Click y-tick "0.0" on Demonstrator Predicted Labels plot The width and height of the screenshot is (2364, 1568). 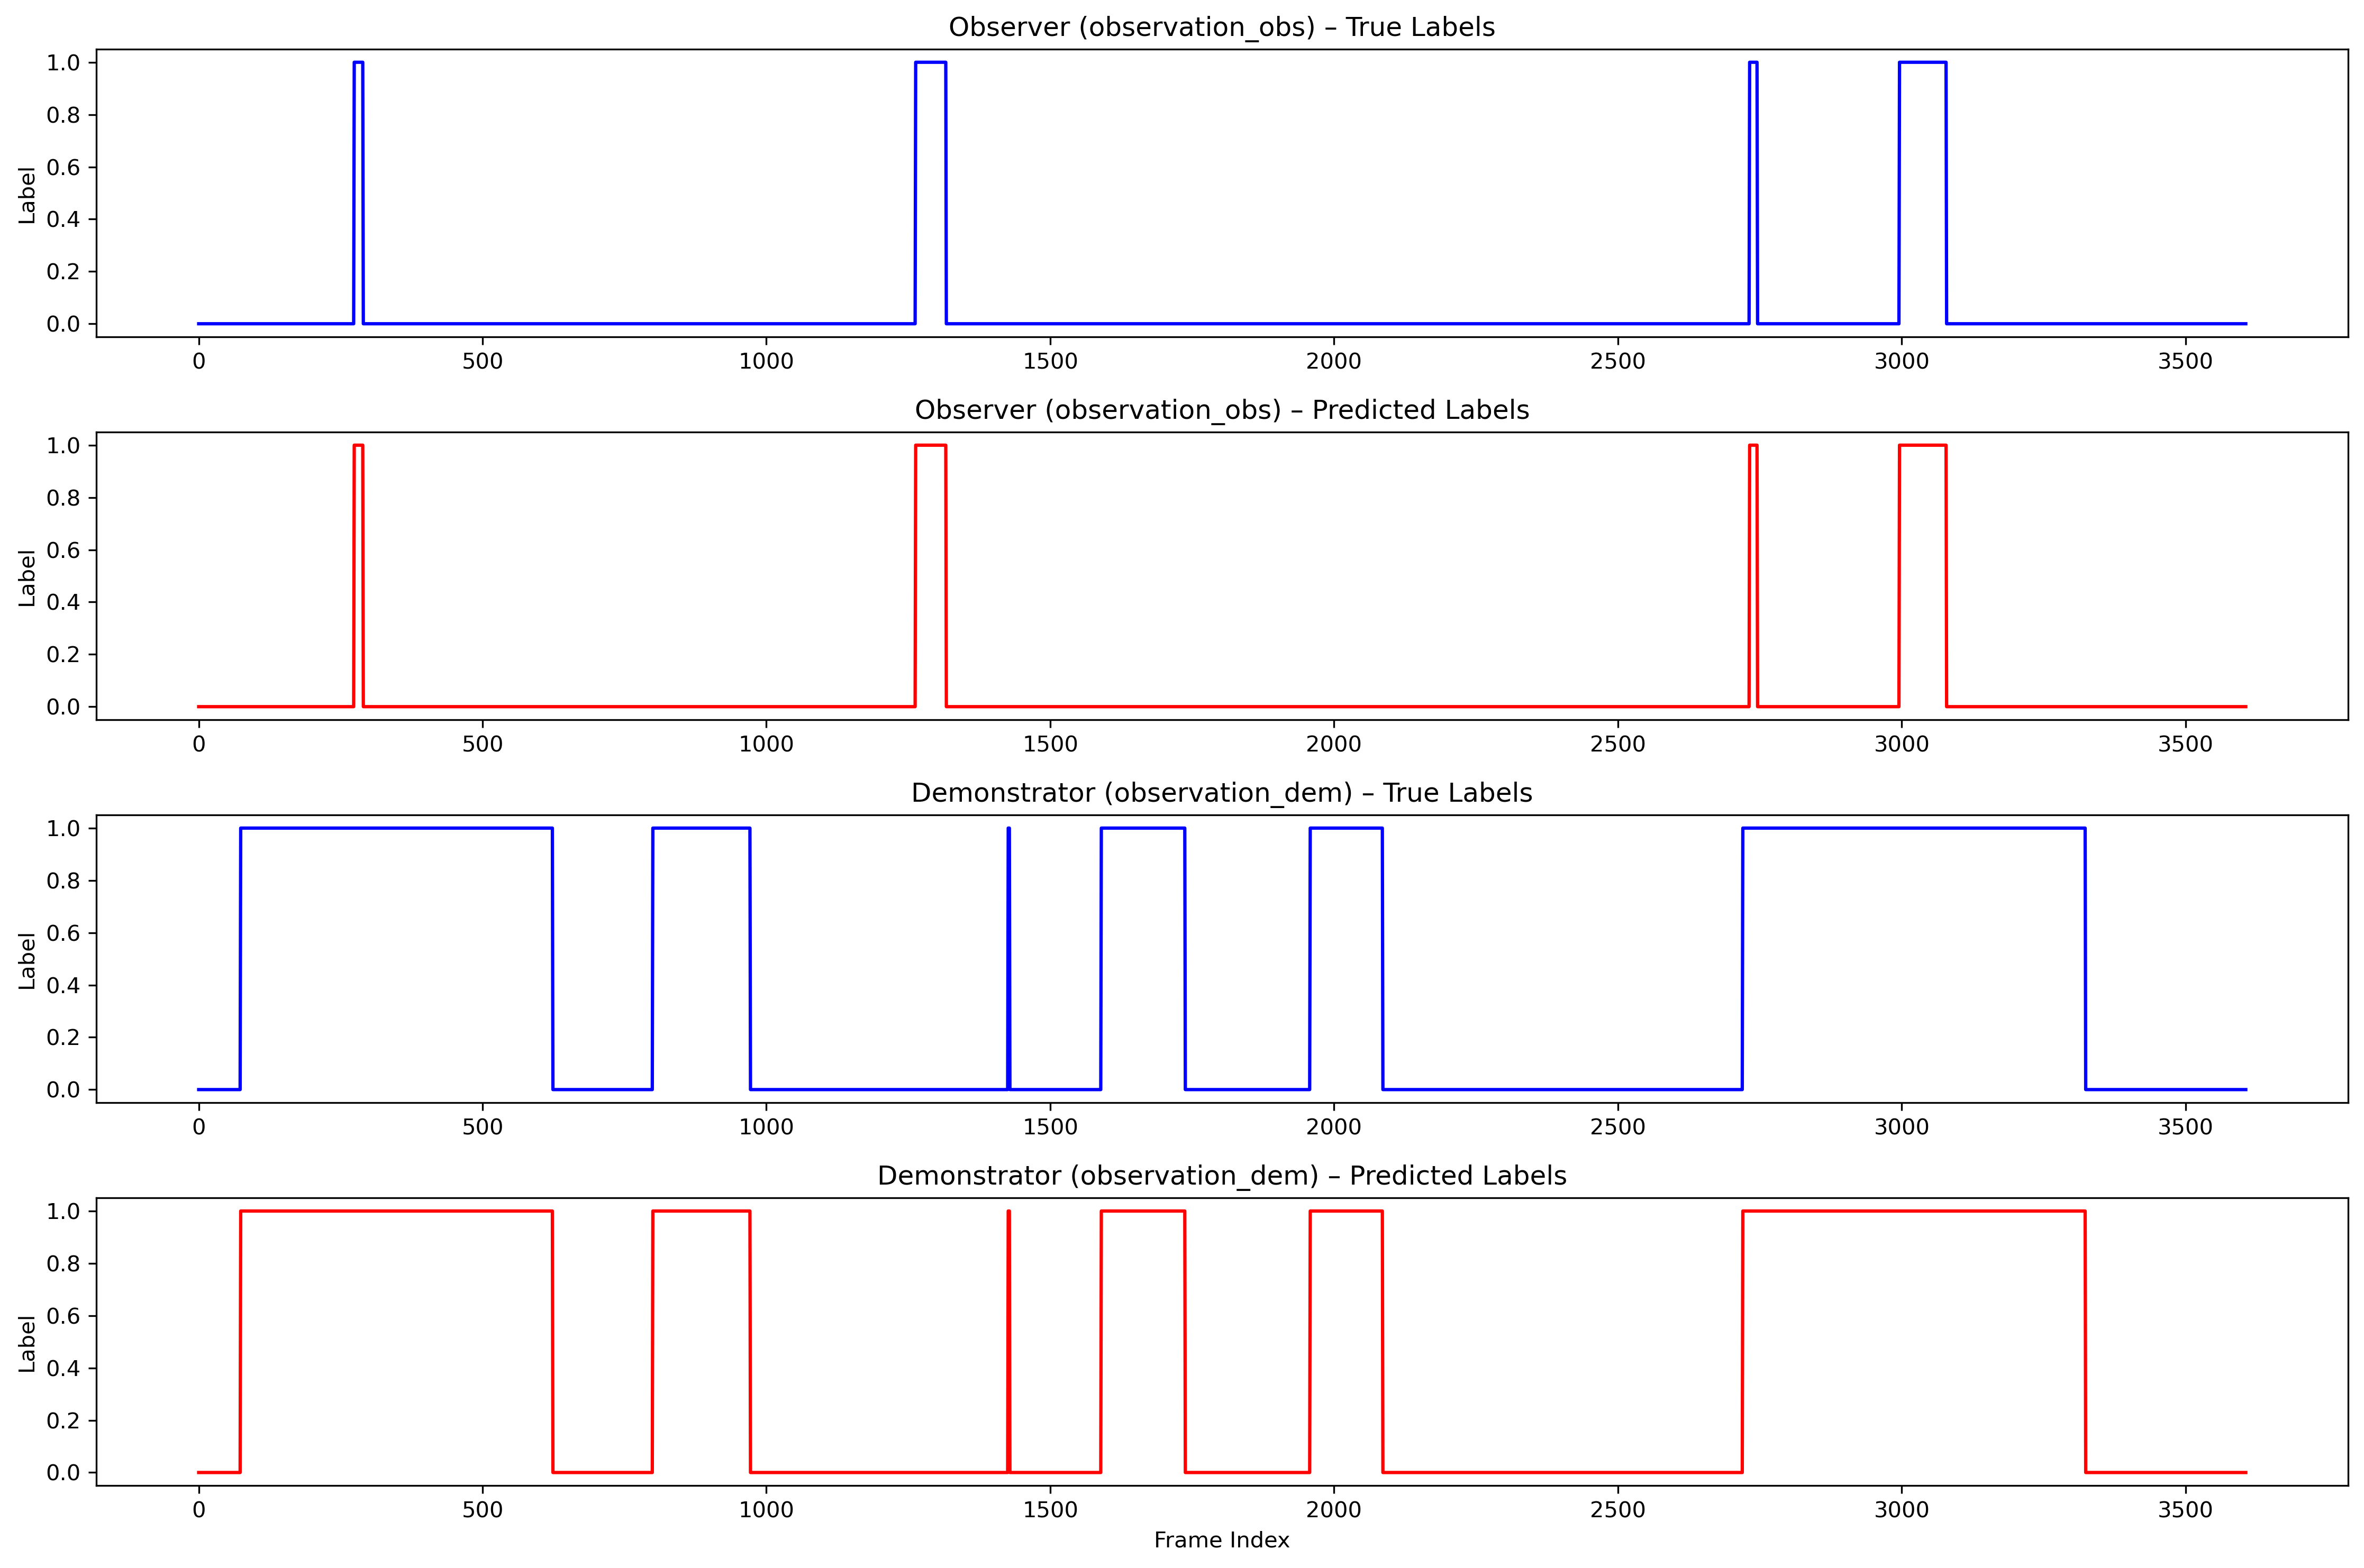(63, 1473)
